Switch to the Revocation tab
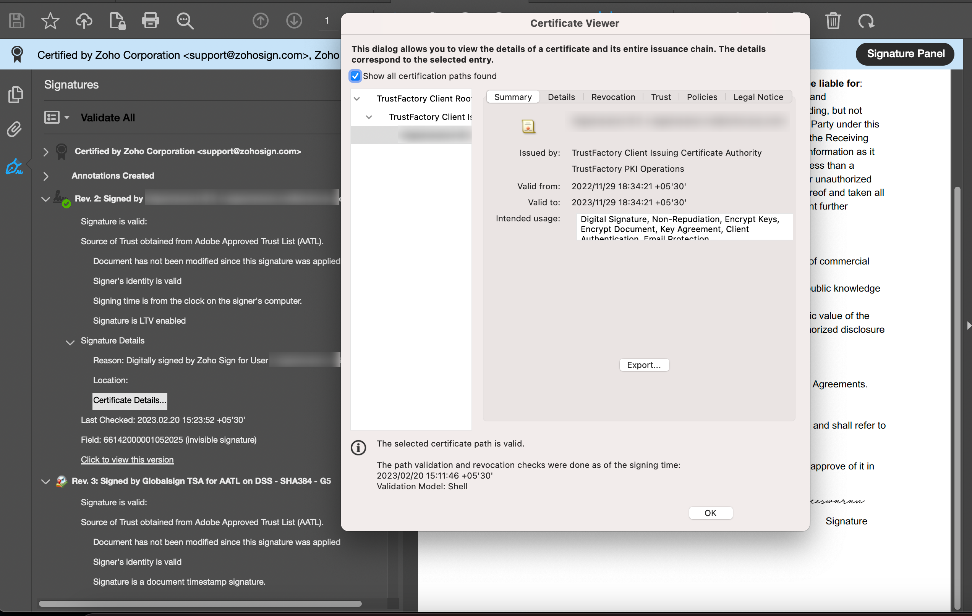Viewport: 972px width, 616px height. [x=613, y=97]
